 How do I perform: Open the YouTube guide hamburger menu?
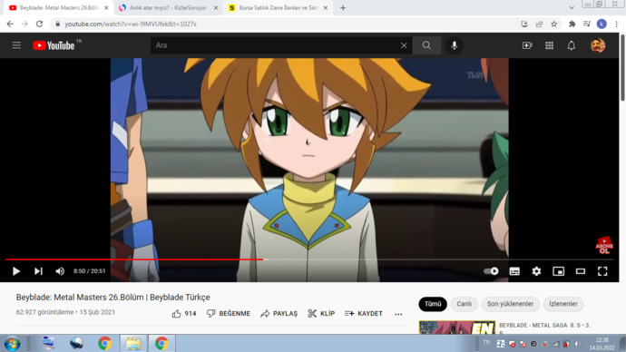tap(16, 45)
